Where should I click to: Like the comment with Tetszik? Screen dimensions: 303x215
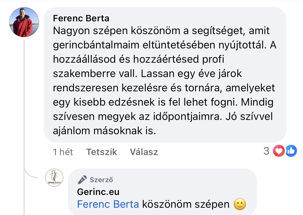(x=102, y=152)
